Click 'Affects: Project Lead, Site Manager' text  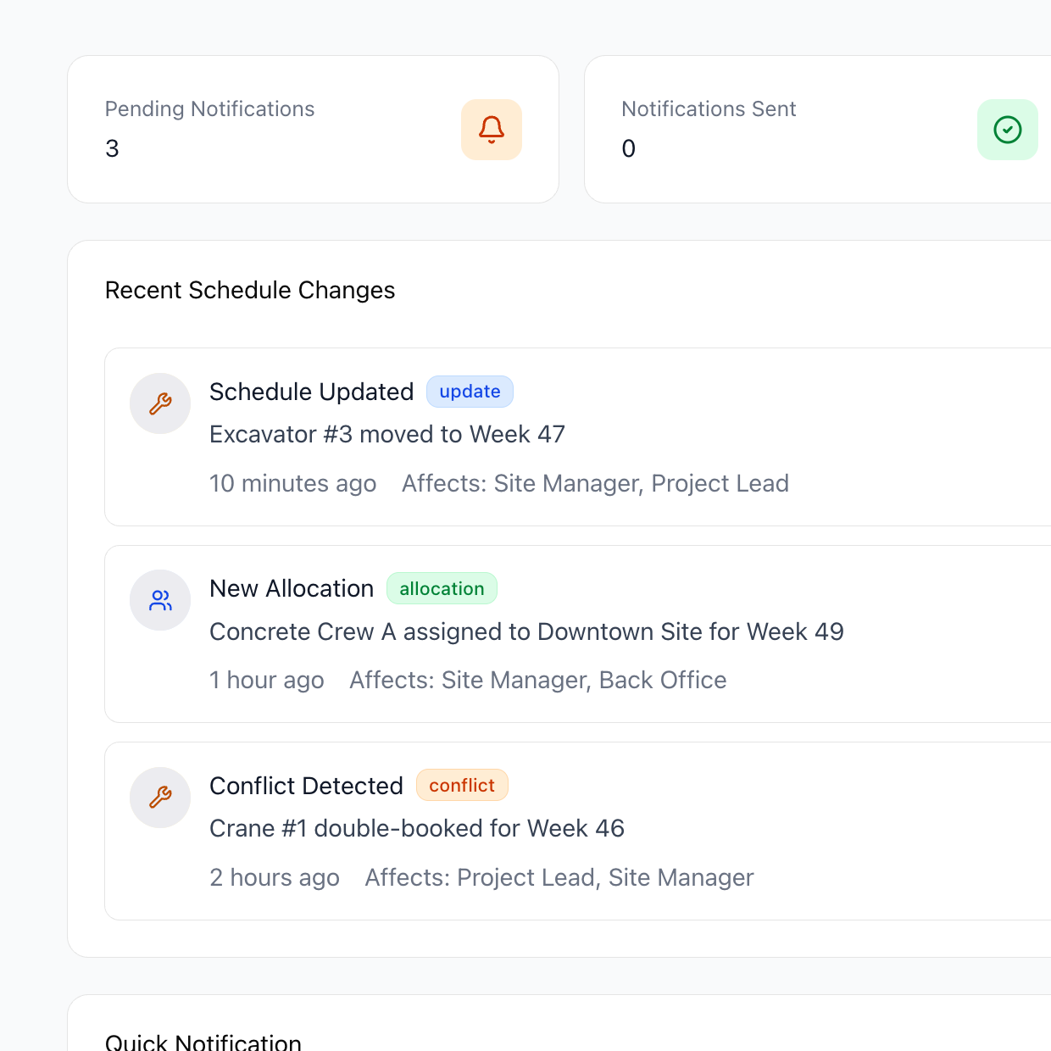click(x=559, y=877)
